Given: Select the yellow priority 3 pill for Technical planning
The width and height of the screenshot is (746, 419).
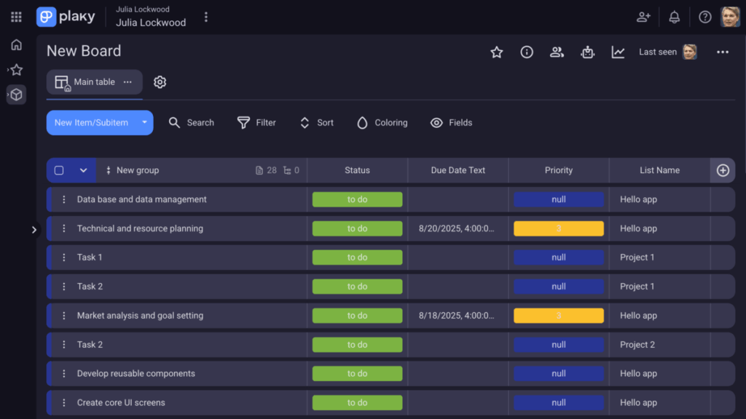Looking at the screenshot, I should (558, 228).
